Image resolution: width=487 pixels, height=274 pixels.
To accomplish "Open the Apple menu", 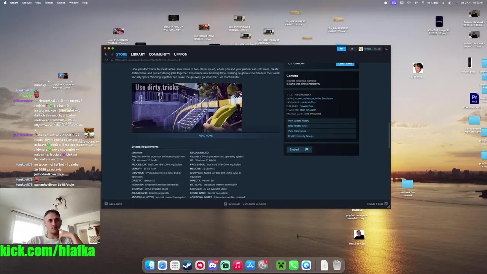I will [x=5, y=3].
